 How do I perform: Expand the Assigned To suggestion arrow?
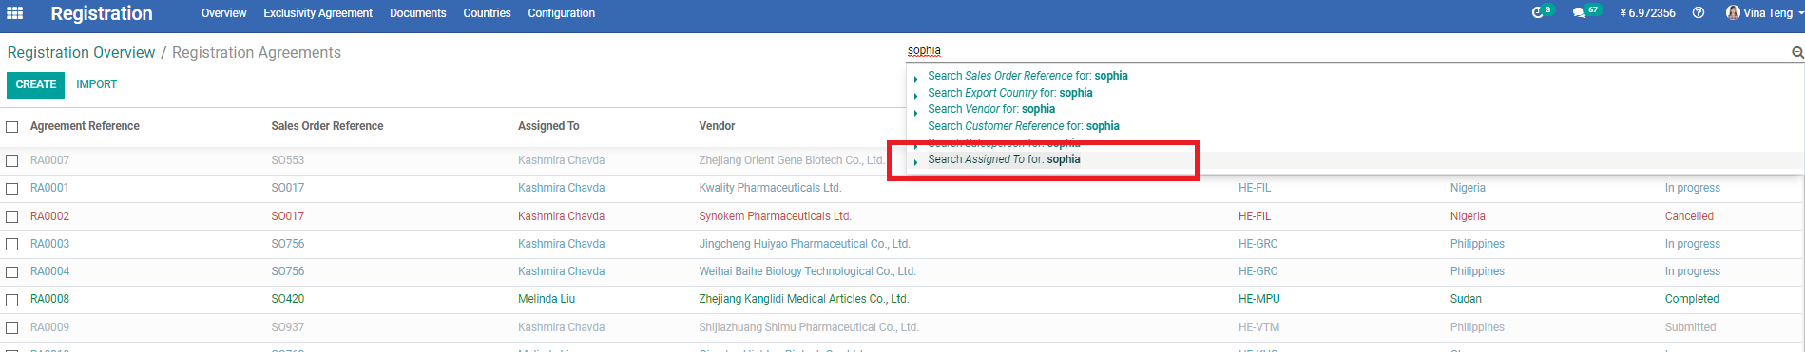916,162
